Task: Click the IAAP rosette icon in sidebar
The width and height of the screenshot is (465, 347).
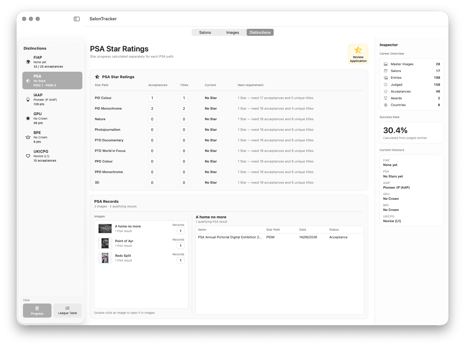Action: [x=28, y=100]
